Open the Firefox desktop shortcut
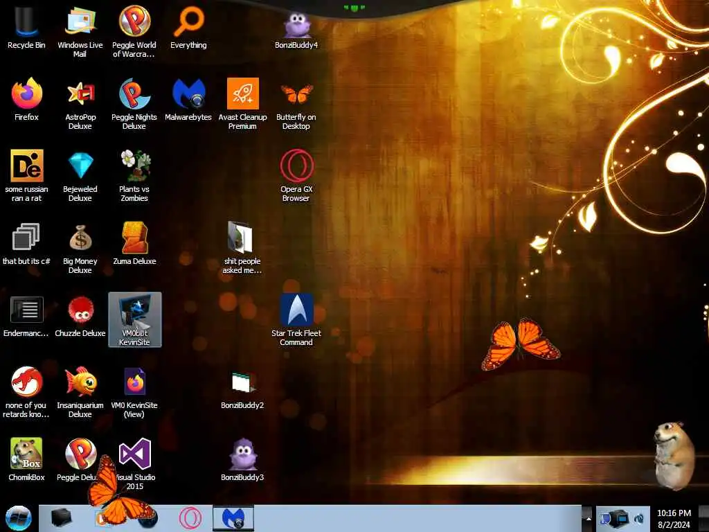The image size is (709, 532). point(26,98)
